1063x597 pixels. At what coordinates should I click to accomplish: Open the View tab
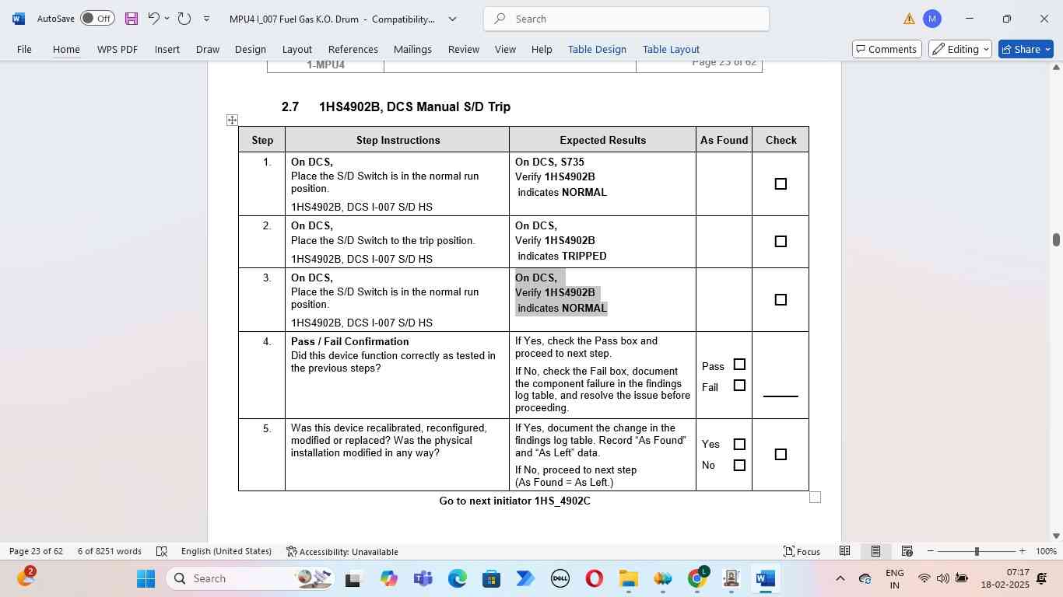coord(505,49)
